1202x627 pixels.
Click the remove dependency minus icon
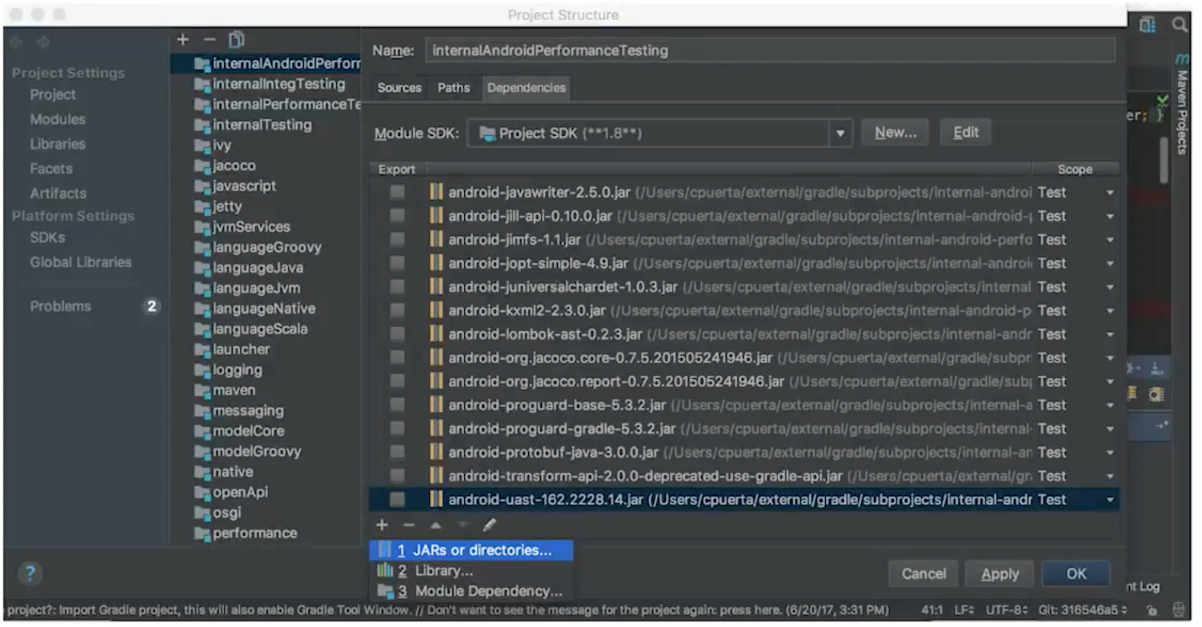(408, 525)
